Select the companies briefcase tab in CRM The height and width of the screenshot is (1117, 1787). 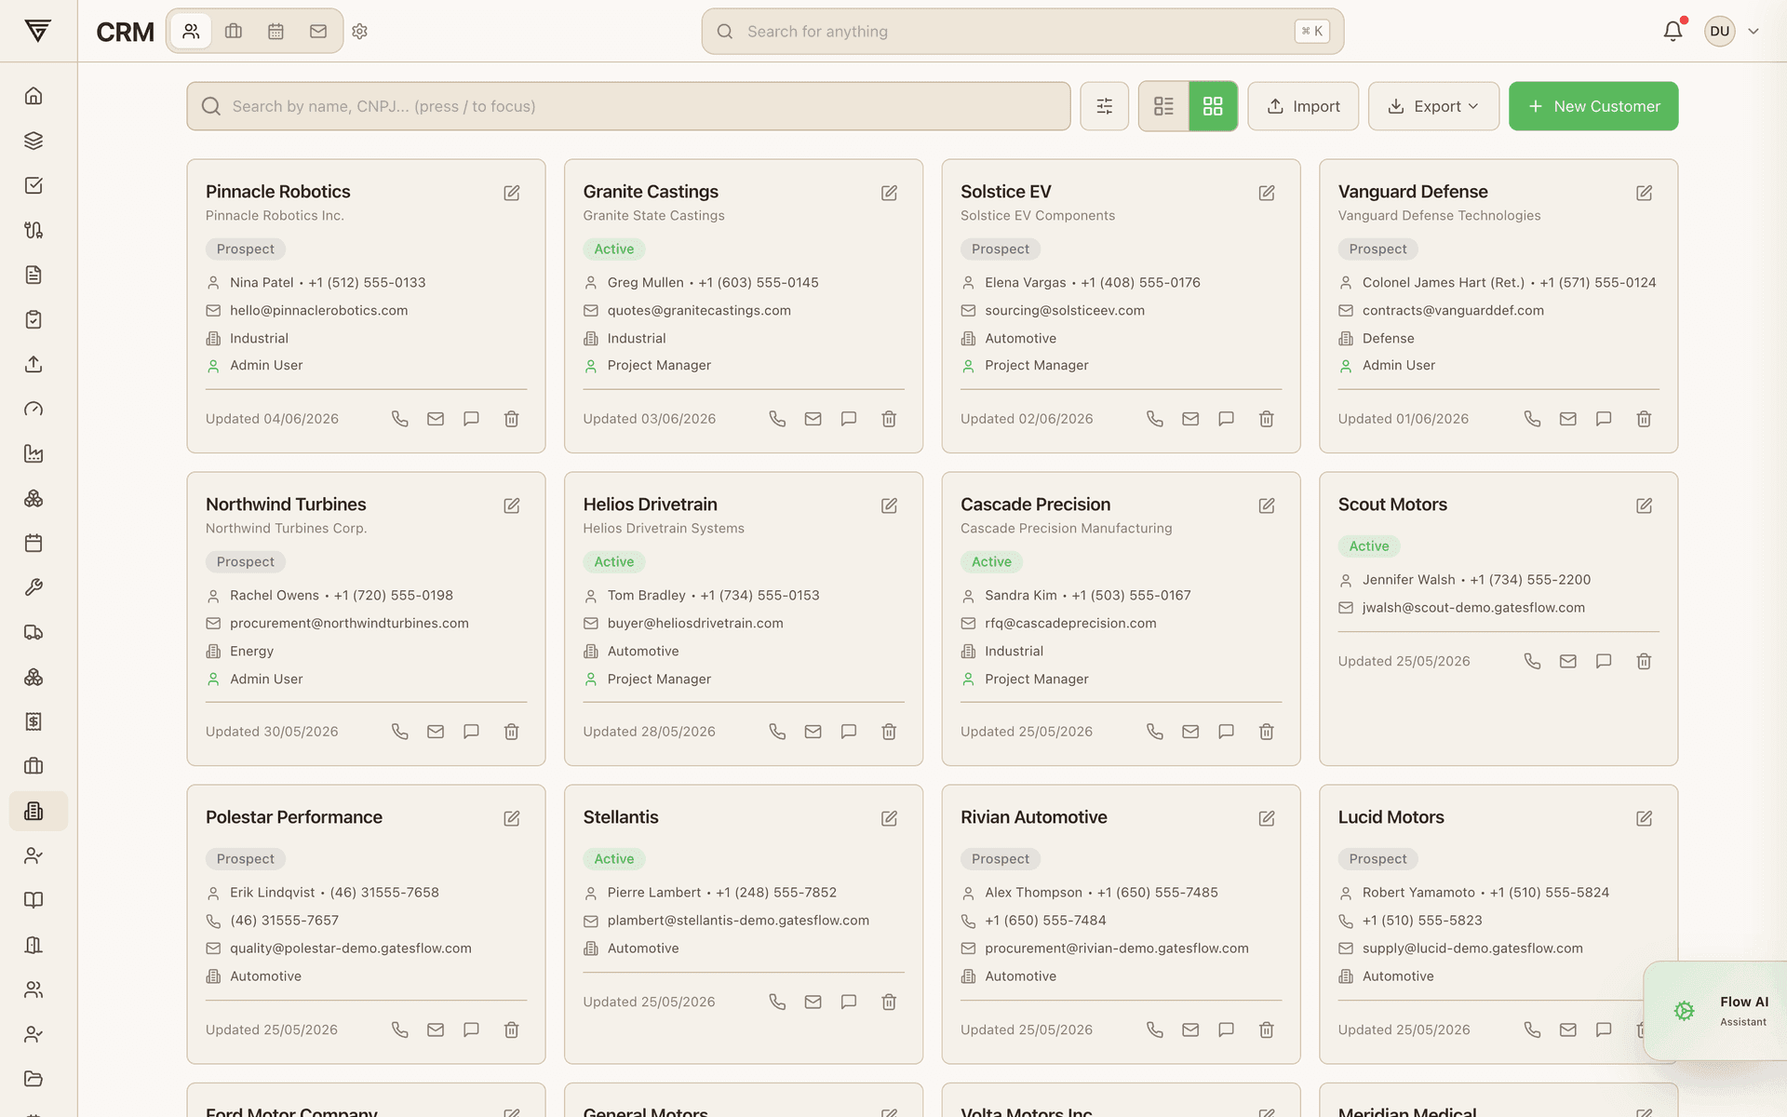click(x=234, y=32)
